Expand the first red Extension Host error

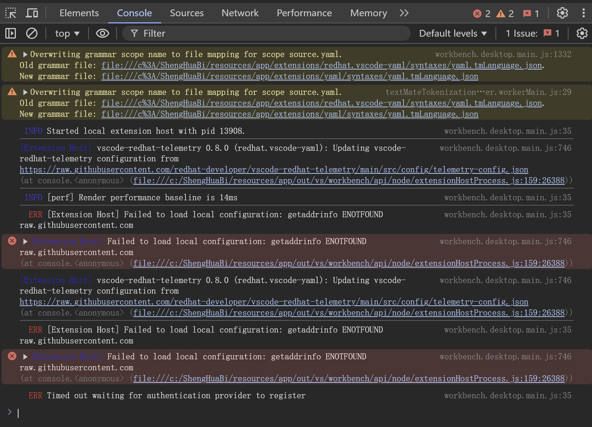coord(25,241)
